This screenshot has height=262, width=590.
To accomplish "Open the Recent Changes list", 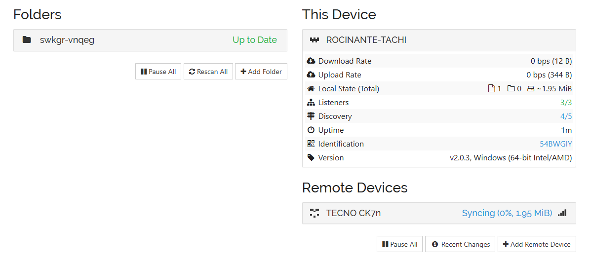I will 460,244.
